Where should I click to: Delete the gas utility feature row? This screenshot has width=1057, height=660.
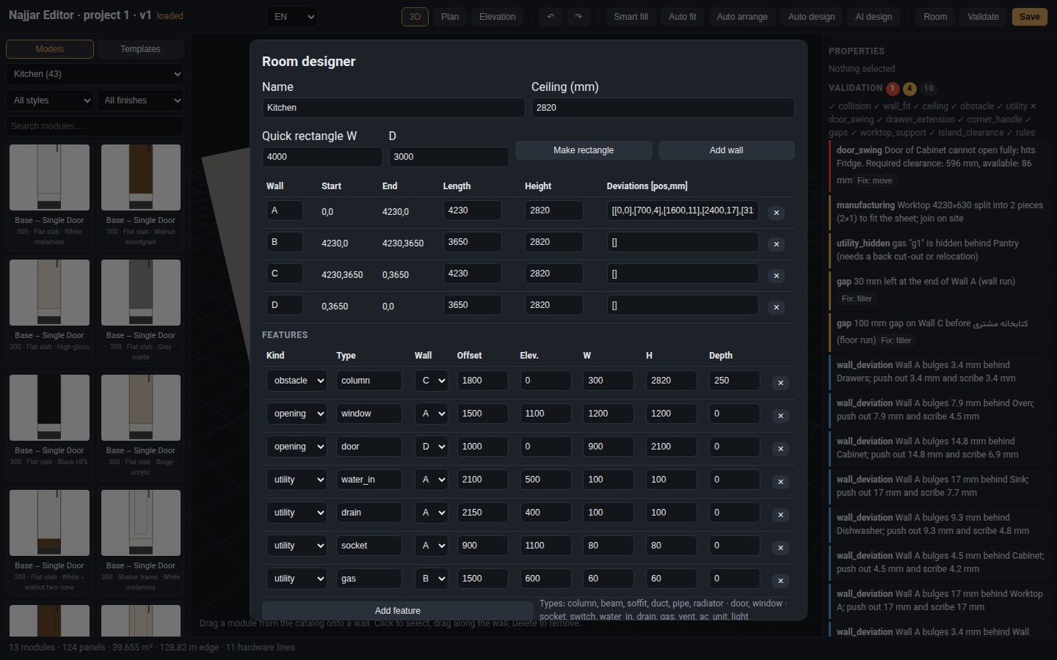[780, 581]
